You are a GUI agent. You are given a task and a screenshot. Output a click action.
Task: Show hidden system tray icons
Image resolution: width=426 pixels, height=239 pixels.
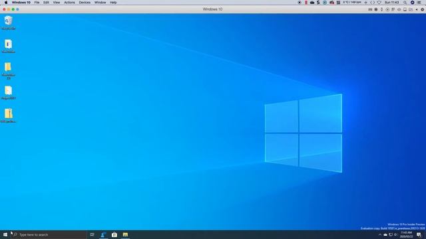(x=380, y=234)
